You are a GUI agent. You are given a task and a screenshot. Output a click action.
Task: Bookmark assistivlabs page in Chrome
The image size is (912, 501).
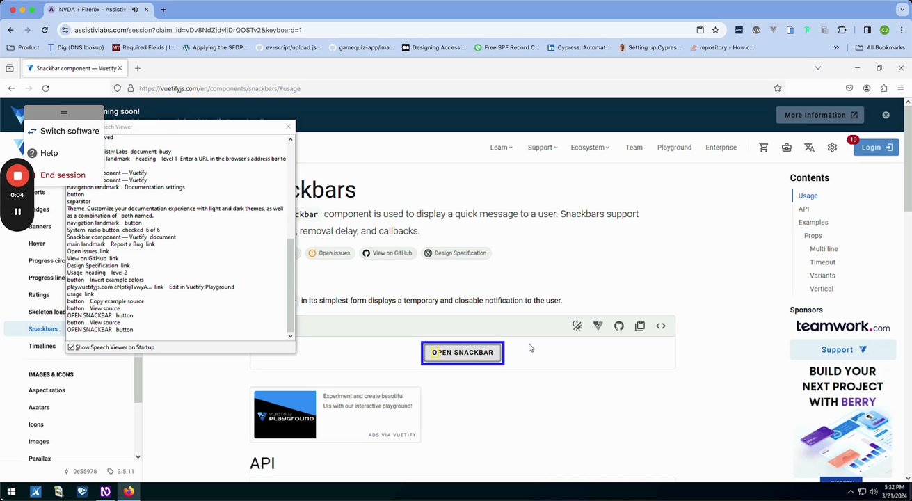[x=715, y=30]
